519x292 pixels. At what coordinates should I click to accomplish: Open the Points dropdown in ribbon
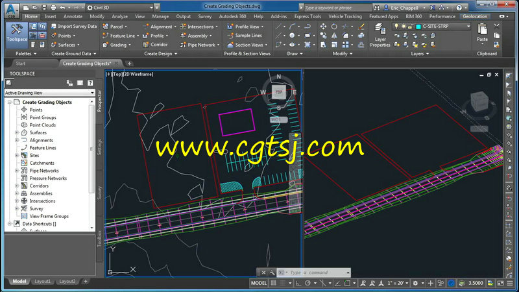tap(63, 36)
